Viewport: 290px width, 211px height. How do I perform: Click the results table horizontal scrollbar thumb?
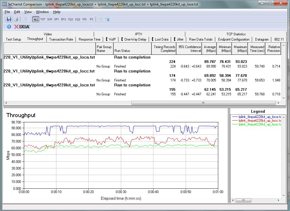[x=203, y=103]
